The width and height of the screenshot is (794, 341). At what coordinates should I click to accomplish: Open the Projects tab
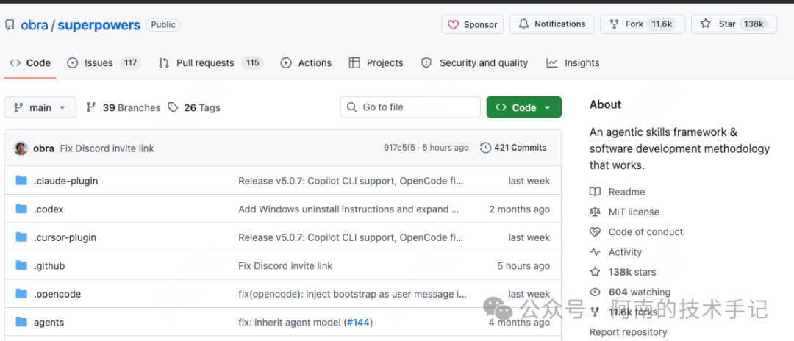coord(376,62)
